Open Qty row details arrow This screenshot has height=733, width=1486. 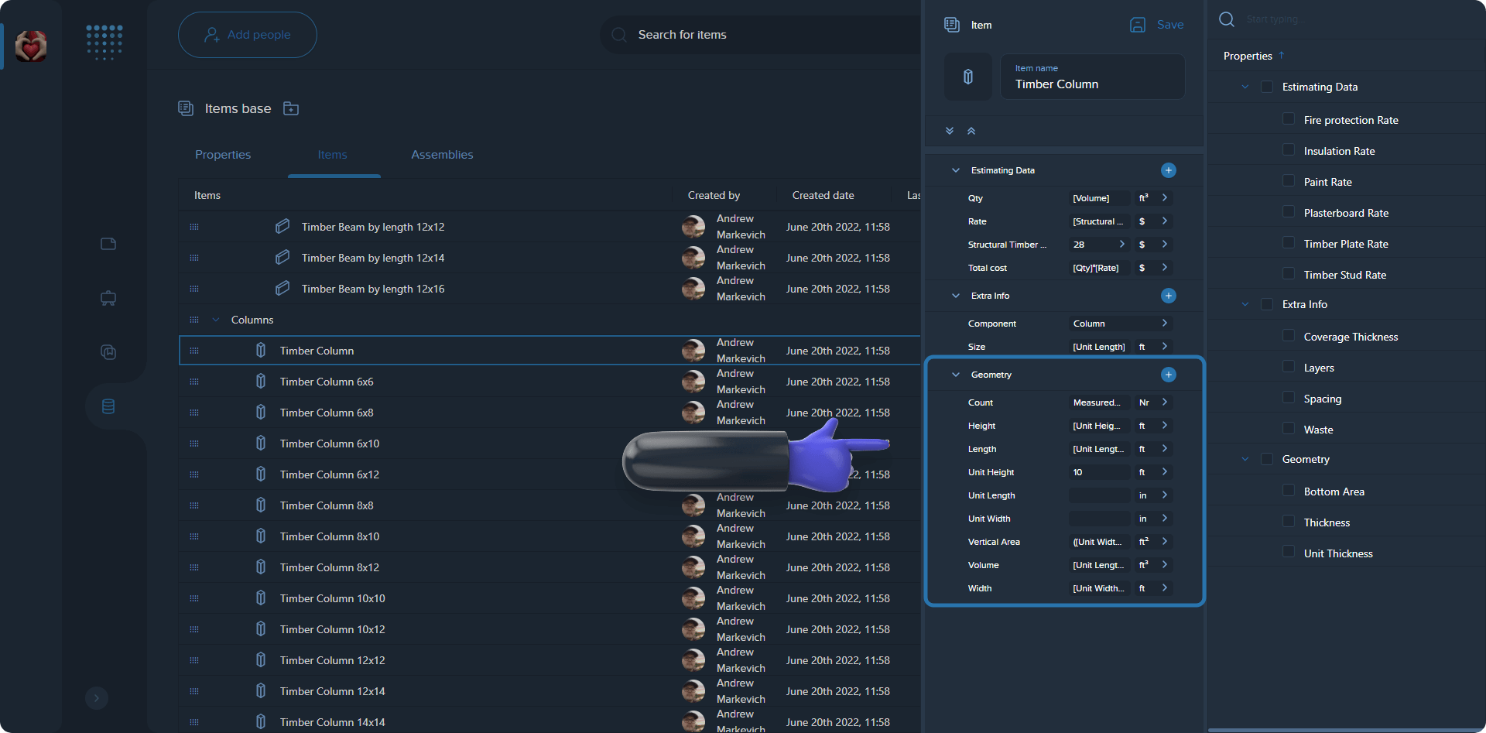(x=1165, y=198)
